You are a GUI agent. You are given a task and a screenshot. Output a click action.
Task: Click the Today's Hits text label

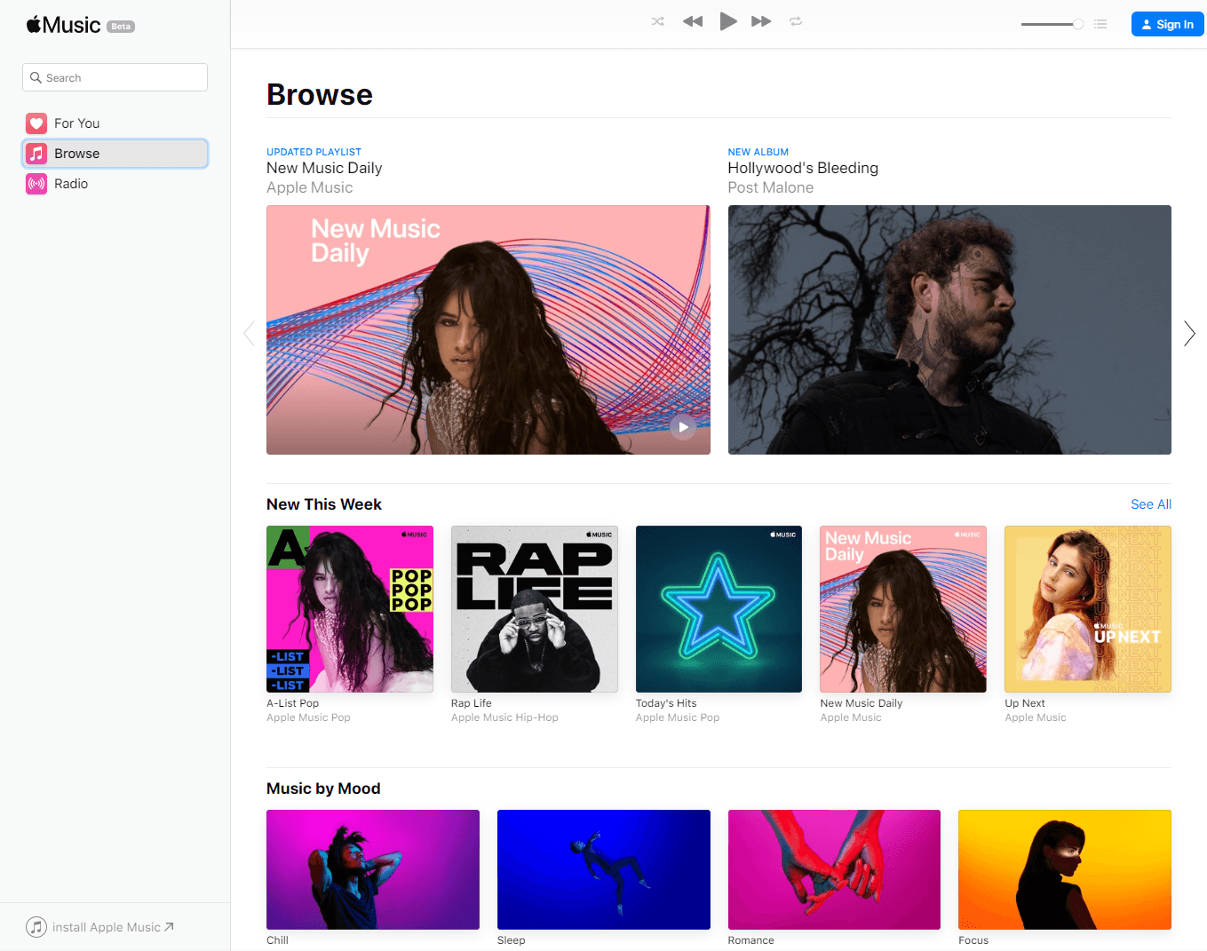666,703
